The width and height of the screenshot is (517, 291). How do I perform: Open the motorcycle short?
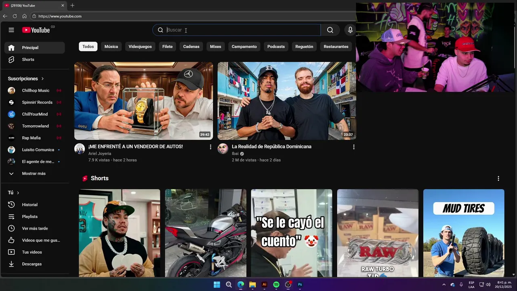click(x=206, y=233)
